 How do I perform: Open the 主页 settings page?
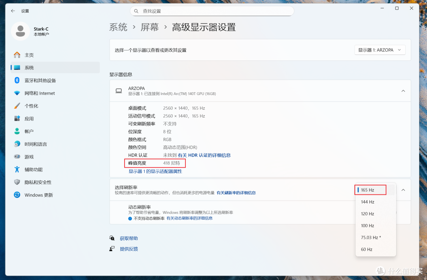(55, 55)
